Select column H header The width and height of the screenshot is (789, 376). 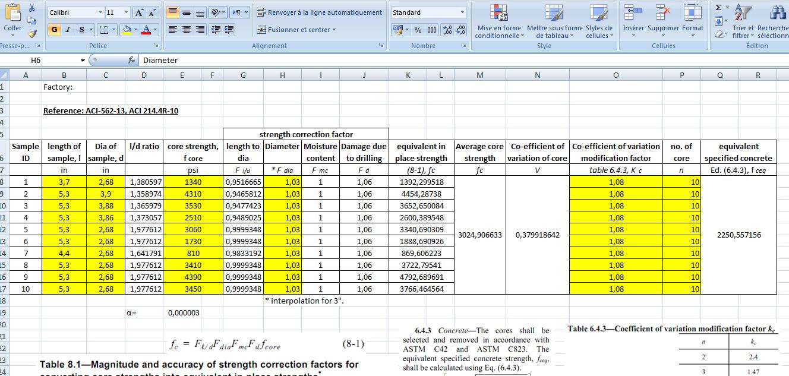click(282, 75)
